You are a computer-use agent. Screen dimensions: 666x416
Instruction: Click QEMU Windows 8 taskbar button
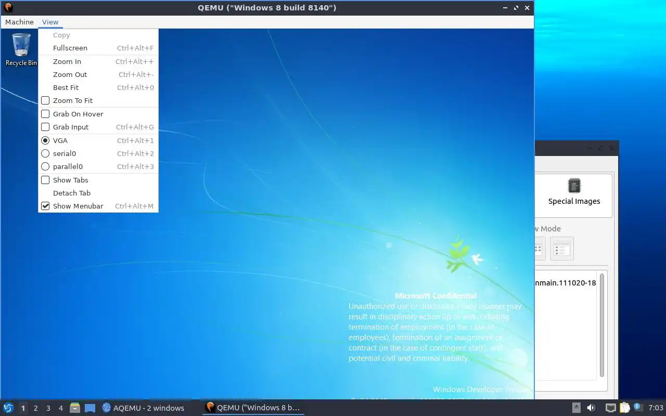[253, 408]
